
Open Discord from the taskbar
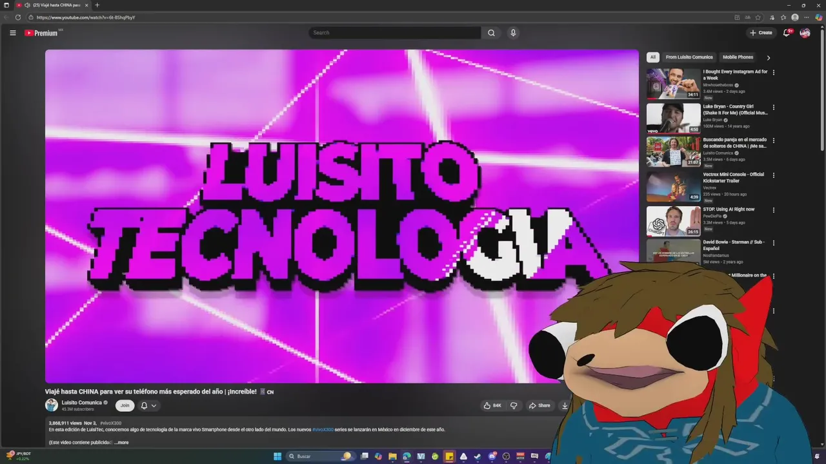[x=492, y=456]
